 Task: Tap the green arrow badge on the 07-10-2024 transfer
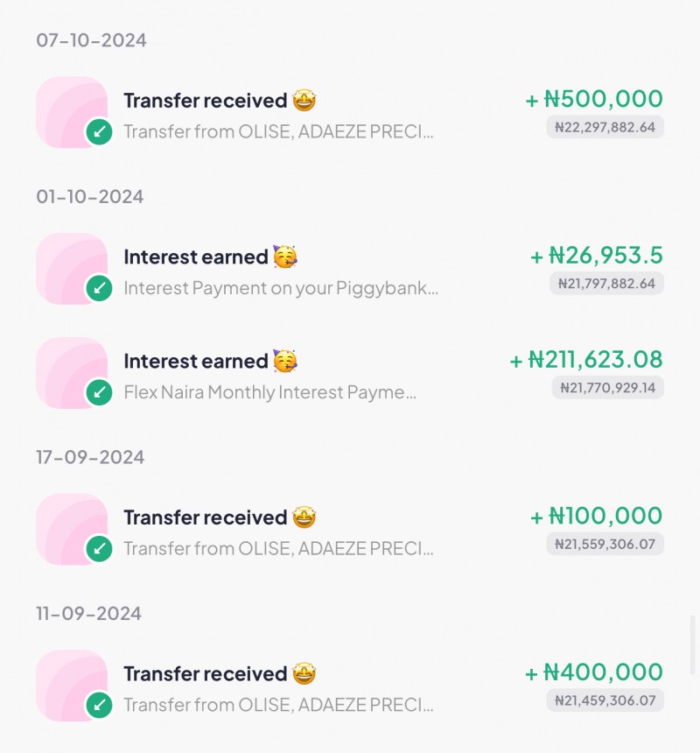[99, 133]
